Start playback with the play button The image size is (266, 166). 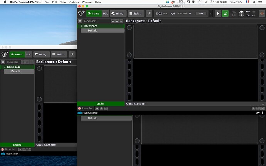(218, 13)
